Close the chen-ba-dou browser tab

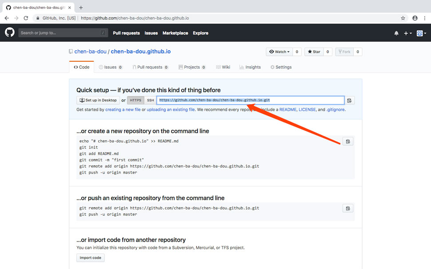point(70,8)
